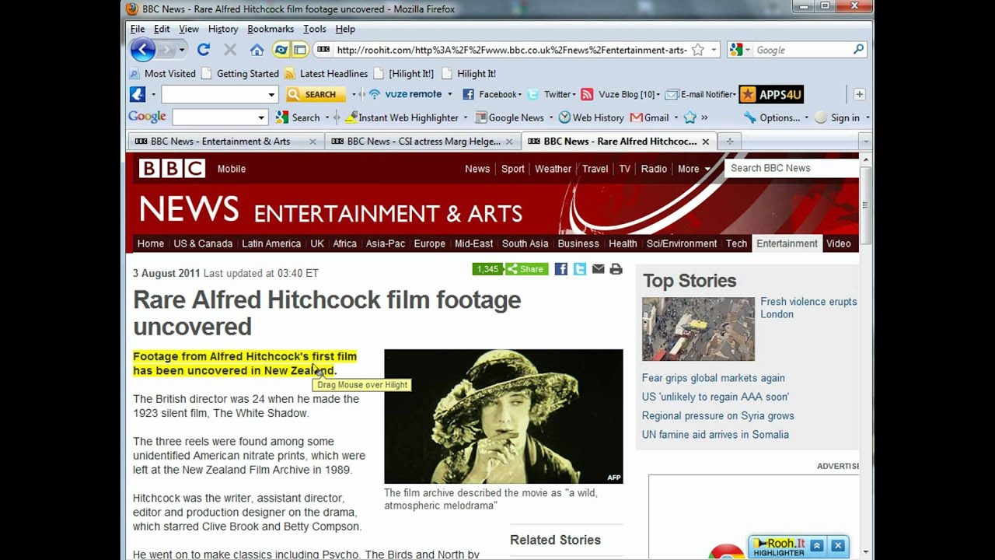The image size is (995, 560).
Task: Click the magnifier in the Google search box
Action: [x=858, y=50]
